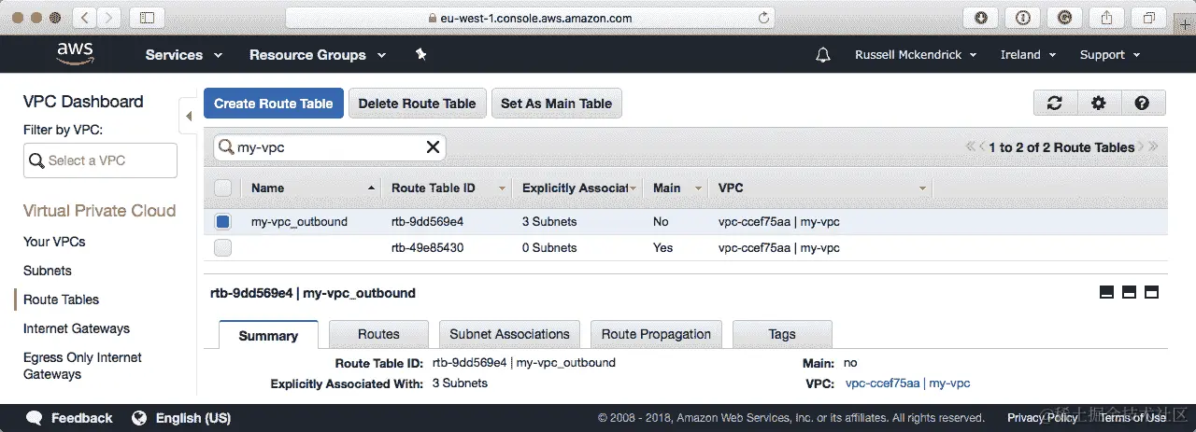The width and height of the screenshot is (1196, 432).
Task: Jump to first page of route tables
Action: (x=971, y=146)
